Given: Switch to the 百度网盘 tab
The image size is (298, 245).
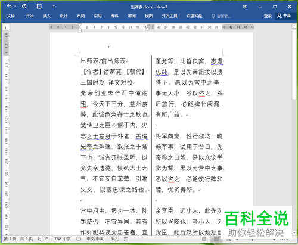Looking at the screenshot, I should tap(194, 16).
